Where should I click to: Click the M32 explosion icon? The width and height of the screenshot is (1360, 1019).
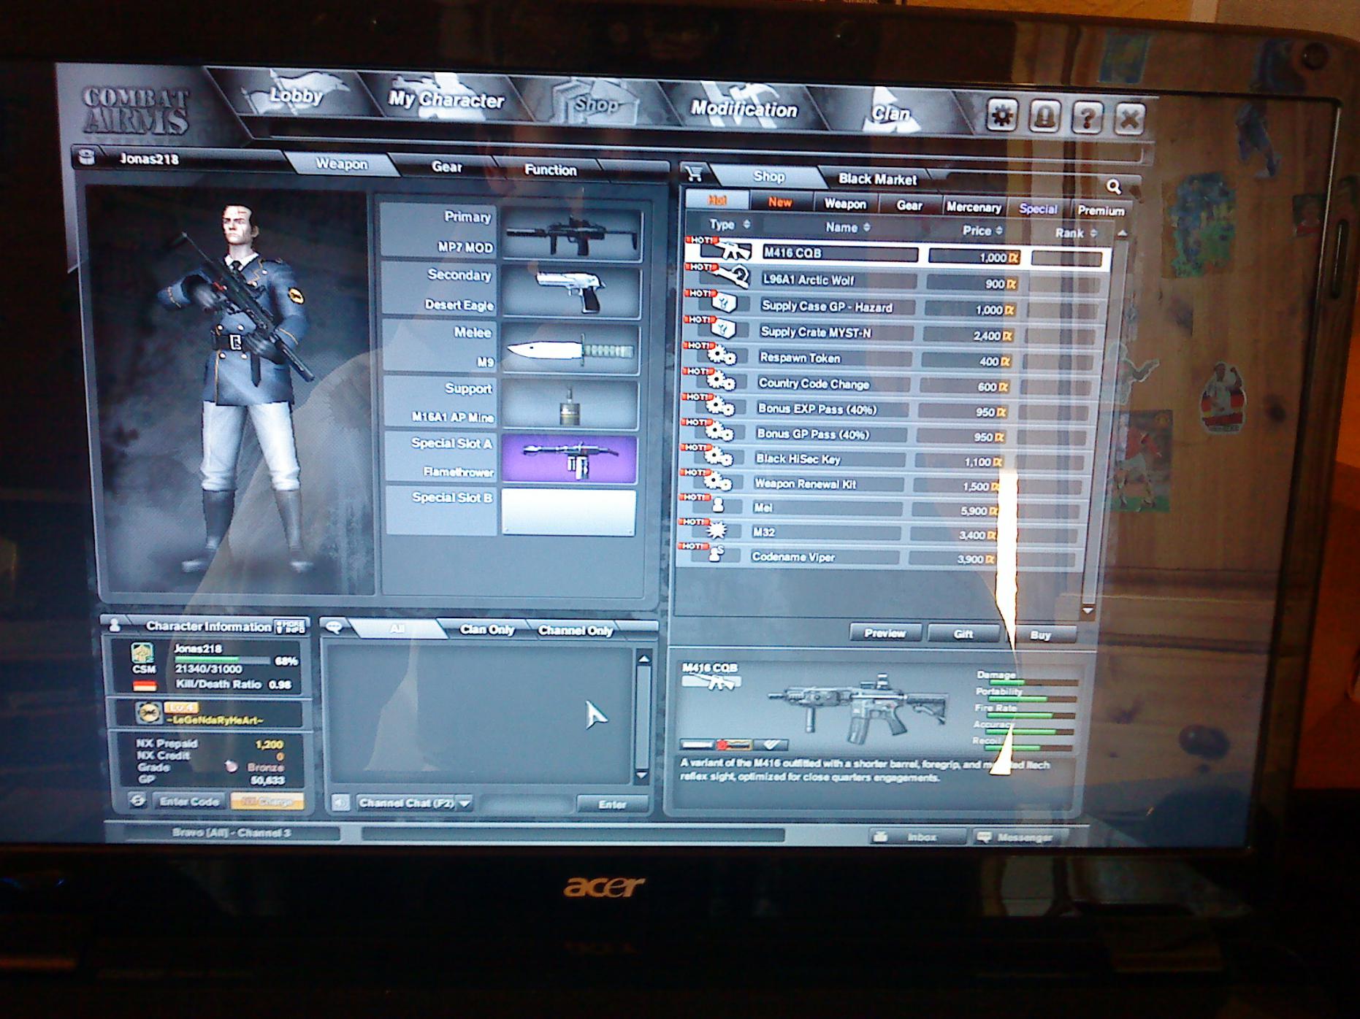[717, 530]
